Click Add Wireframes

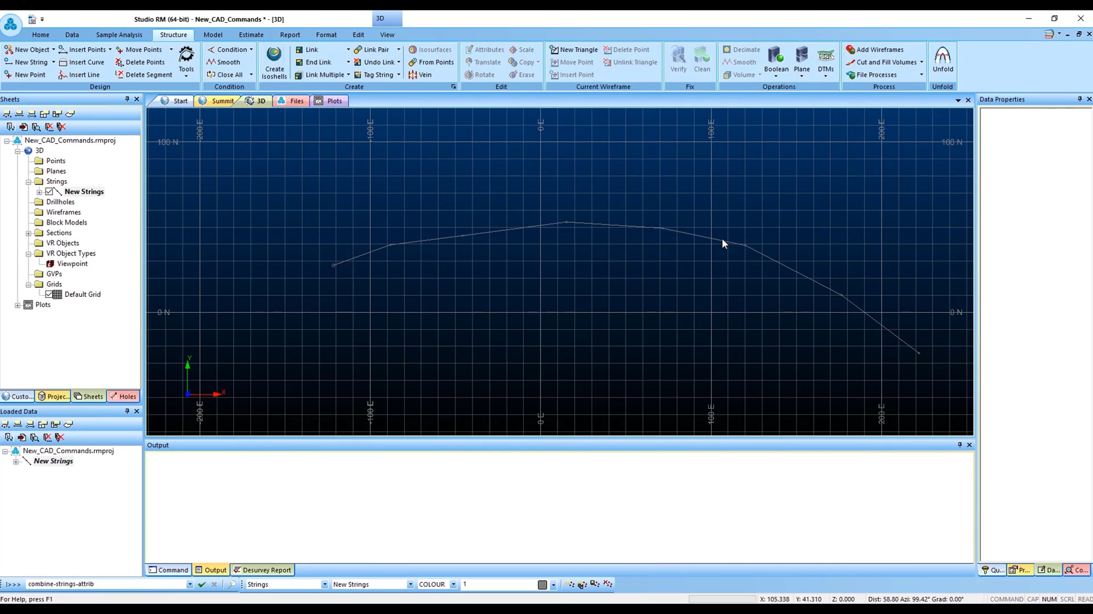(x=875, y=50)
